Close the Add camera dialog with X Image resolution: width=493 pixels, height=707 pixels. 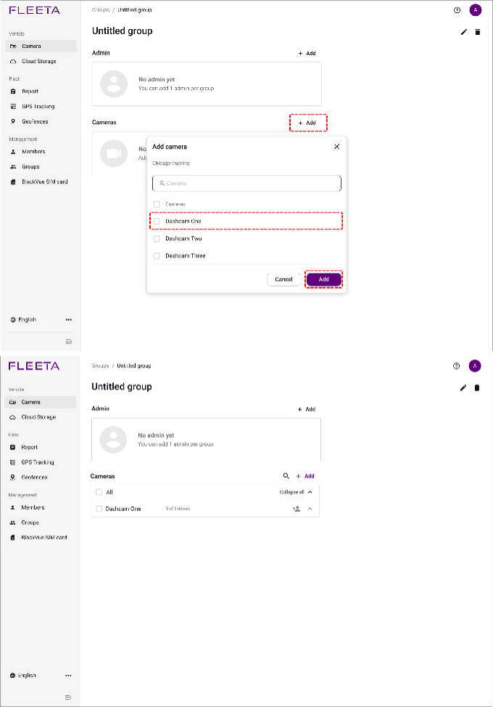tap(336, 147)
